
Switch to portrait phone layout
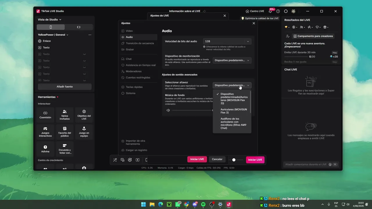click(51, 27)
